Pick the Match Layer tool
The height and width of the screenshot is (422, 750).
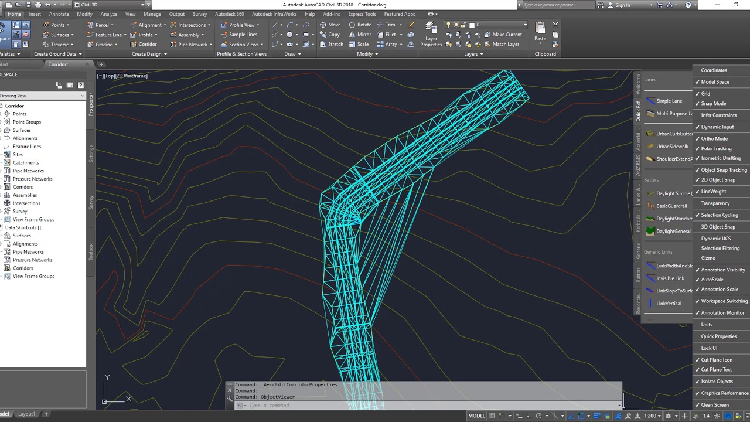[x=500, y=44]
